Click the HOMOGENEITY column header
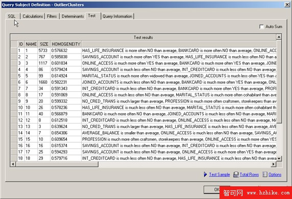Viewport: 292px width, 199px height. (66, 44)
